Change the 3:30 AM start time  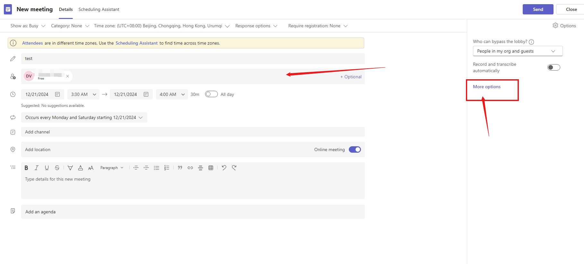(83, 94)
